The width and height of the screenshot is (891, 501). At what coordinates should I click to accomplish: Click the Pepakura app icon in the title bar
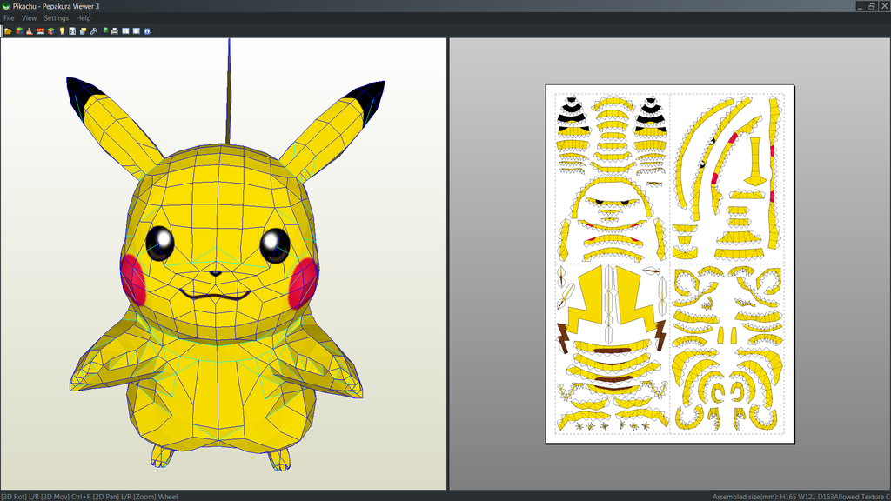pyautogui.click(x=6, y=6)
